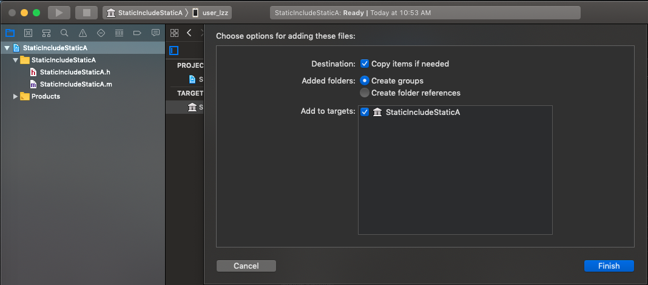Click the implementation file 'm' icon
Image resolution: width=648 pixels, height=285 pixels.
click(33, 85)
